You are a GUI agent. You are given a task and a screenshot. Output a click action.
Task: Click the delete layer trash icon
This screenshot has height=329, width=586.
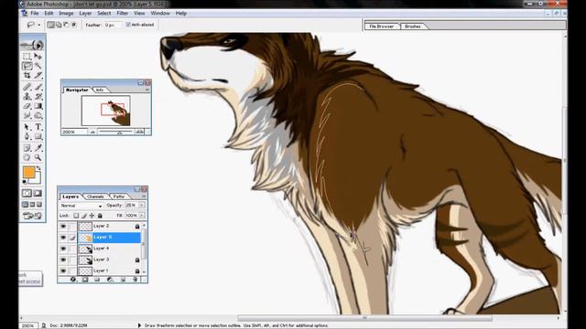coord(135,280)
